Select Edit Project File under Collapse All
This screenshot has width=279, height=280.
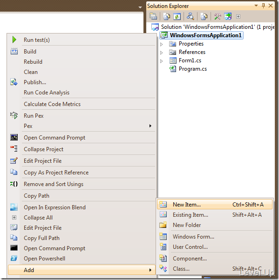tap(42, 228)
